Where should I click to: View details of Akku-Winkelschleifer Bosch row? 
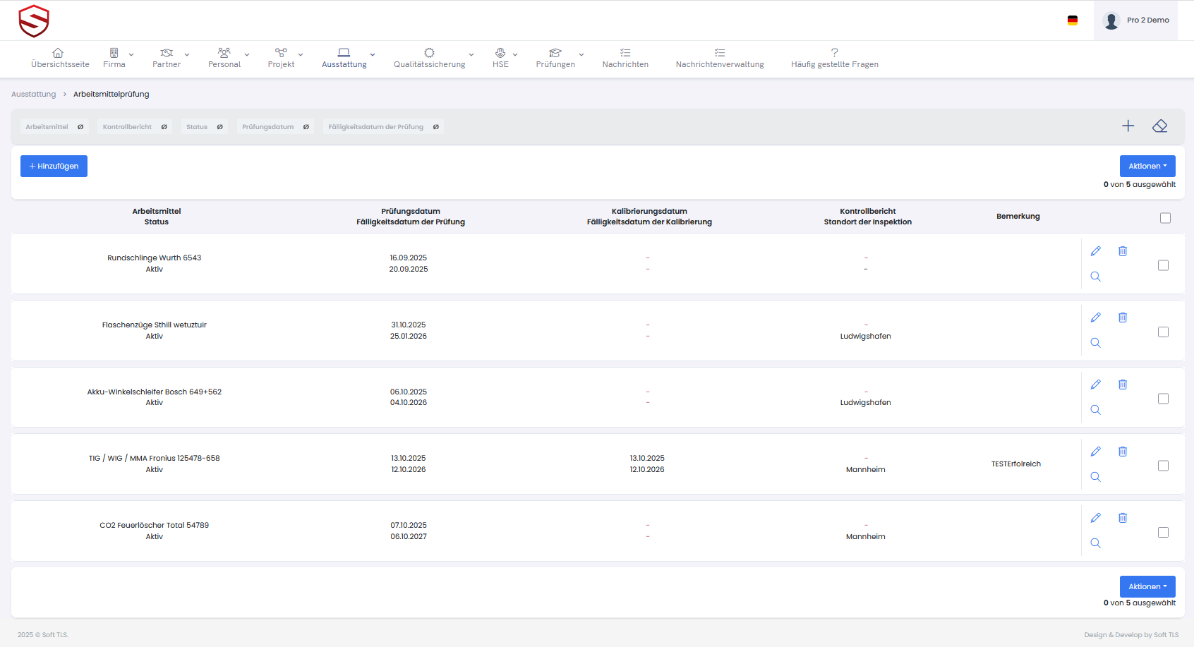(x=1095, y=410)
